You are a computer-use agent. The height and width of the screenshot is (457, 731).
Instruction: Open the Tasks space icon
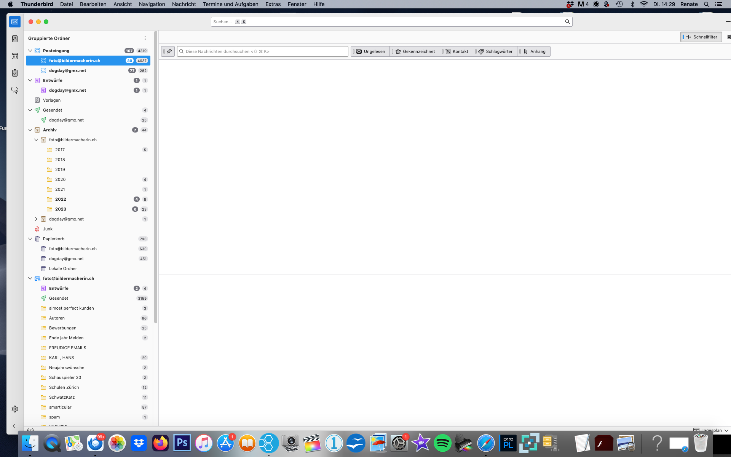15,73
